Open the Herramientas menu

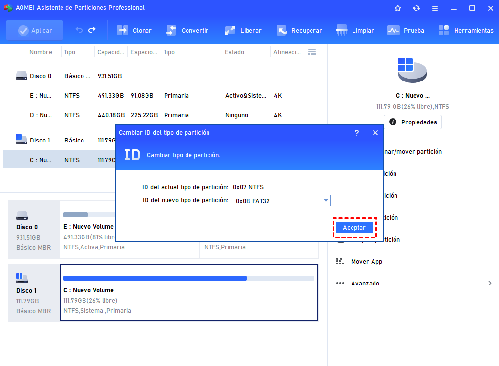(466, 31)
